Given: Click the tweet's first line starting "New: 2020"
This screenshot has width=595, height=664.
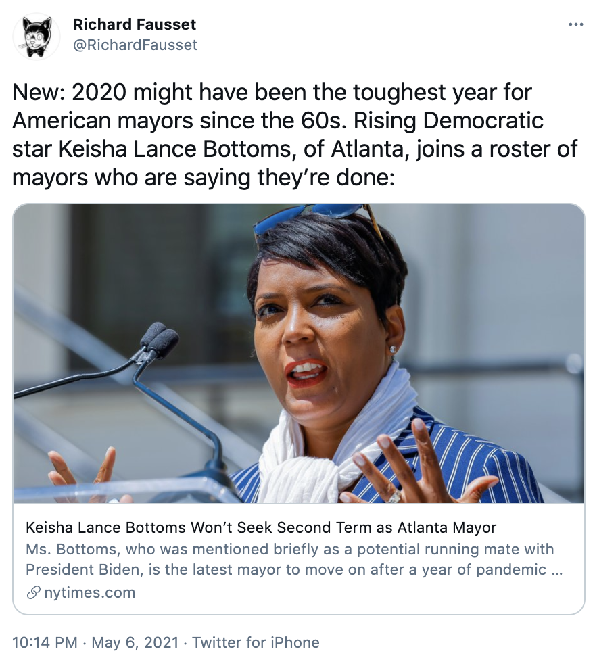Looking at the screenshot, I should pos(272,94).
